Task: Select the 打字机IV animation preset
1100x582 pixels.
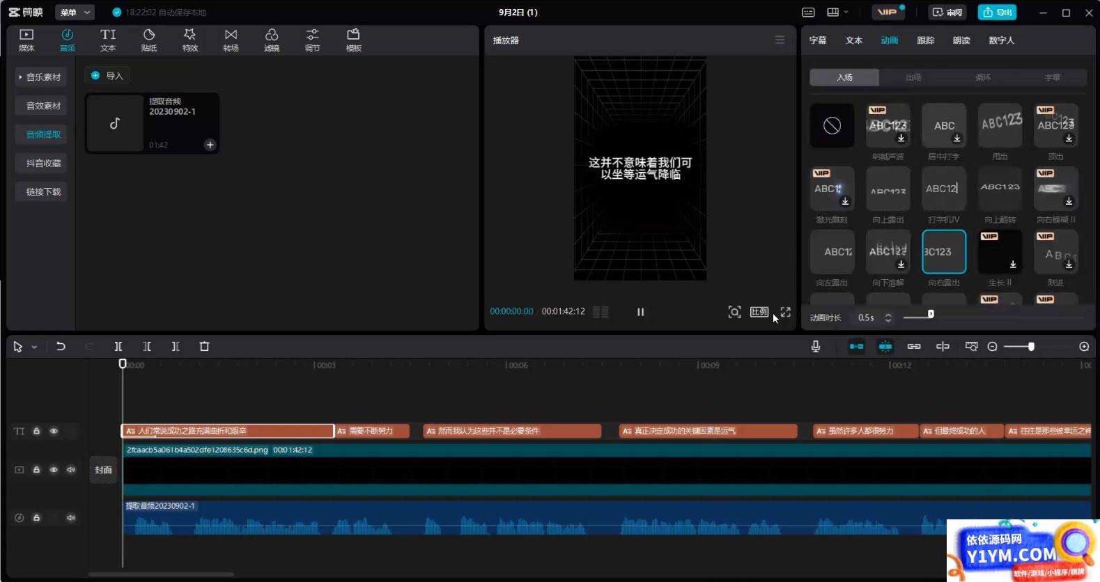Action: click(x=944, y=195)
